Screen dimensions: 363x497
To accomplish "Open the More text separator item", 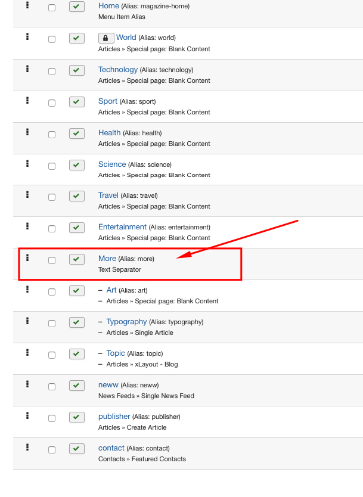I will click(107, 259).
